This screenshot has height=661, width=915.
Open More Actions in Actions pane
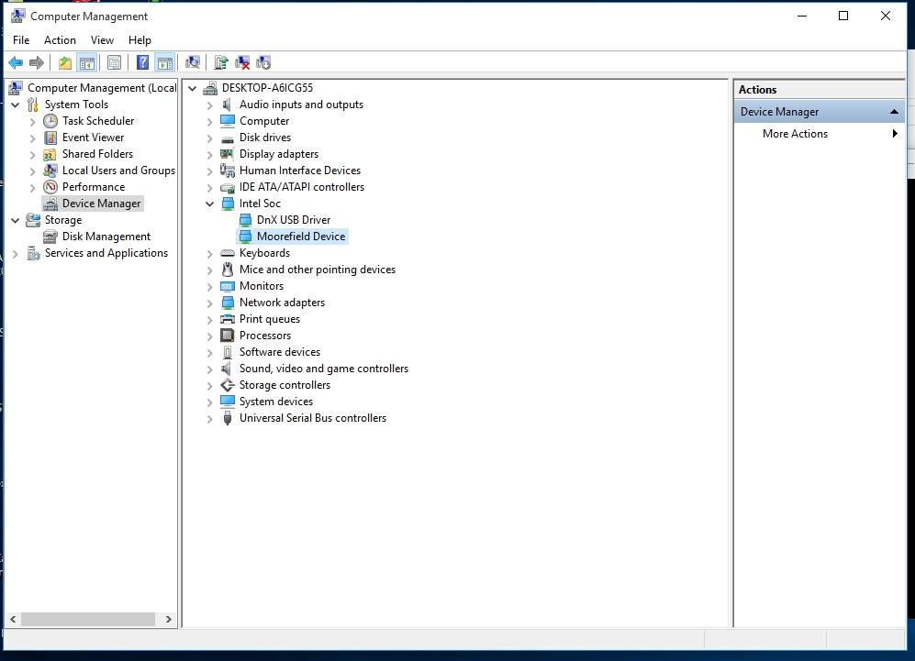coord(795,134)
